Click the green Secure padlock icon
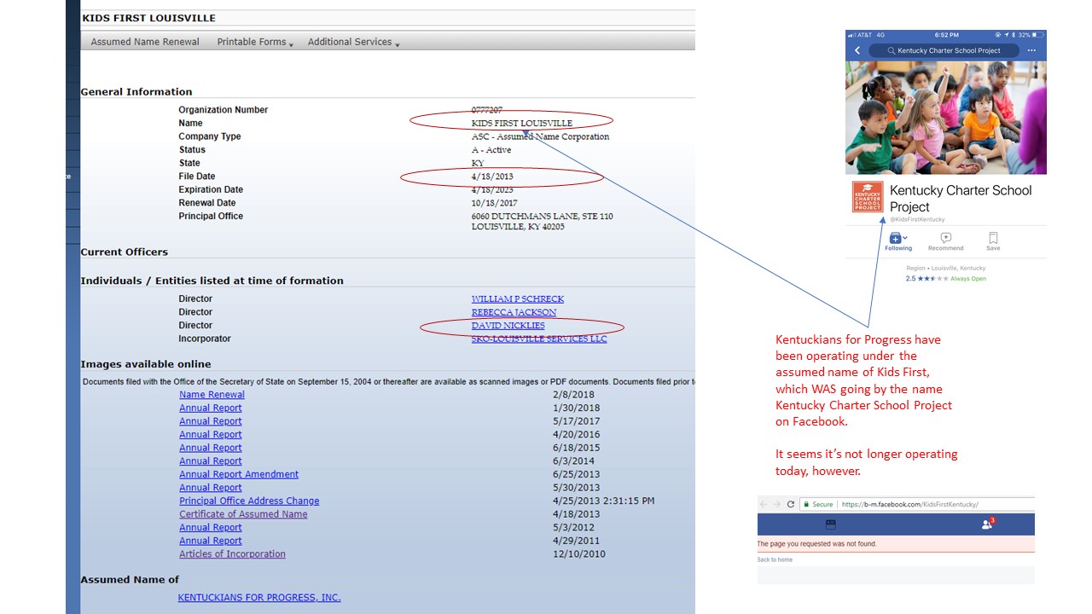Image resolution: width=1092 pixels, height=614 pixels. 806,504
